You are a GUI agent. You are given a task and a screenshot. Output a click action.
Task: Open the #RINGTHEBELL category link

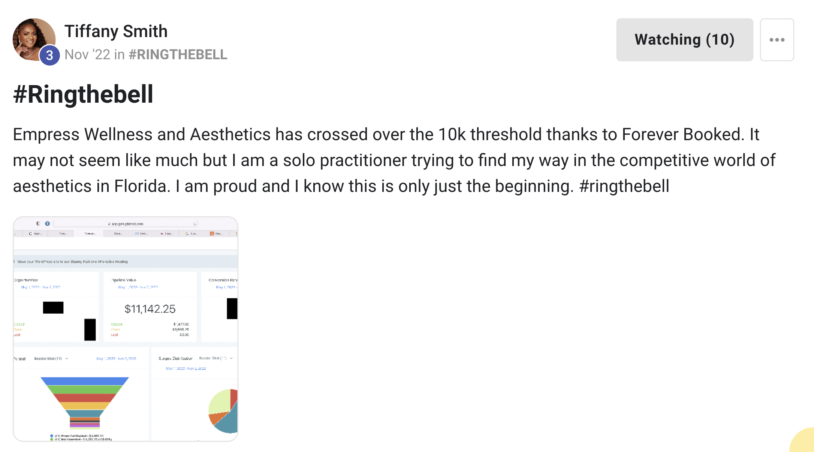[178, 54]
